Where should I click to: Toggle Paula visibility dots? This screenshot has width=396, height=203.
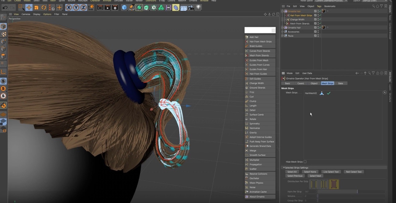pyautogui.click(x=318, y=36)
